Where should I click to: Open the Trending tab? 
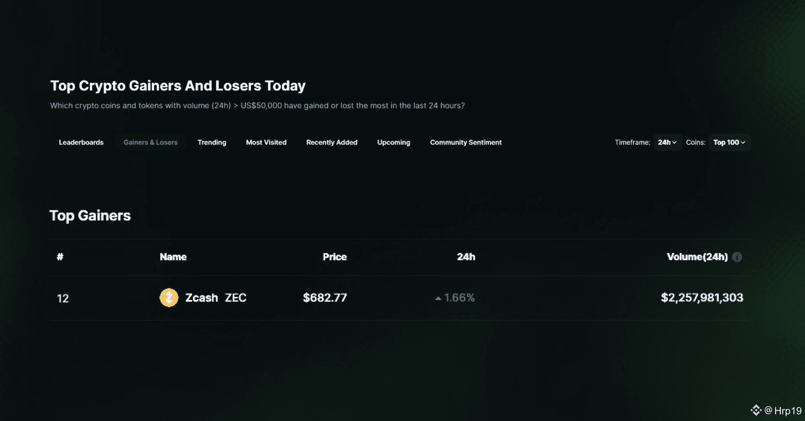[212, 142]
